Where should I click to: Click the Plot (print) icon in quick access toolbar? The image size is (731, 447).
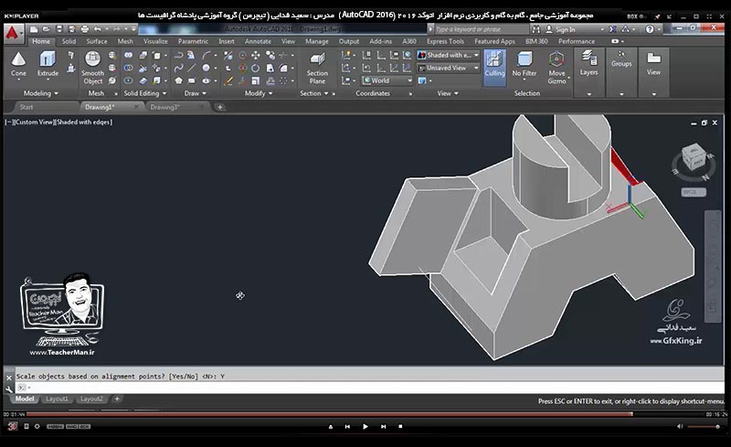click(x=84, y=29)
